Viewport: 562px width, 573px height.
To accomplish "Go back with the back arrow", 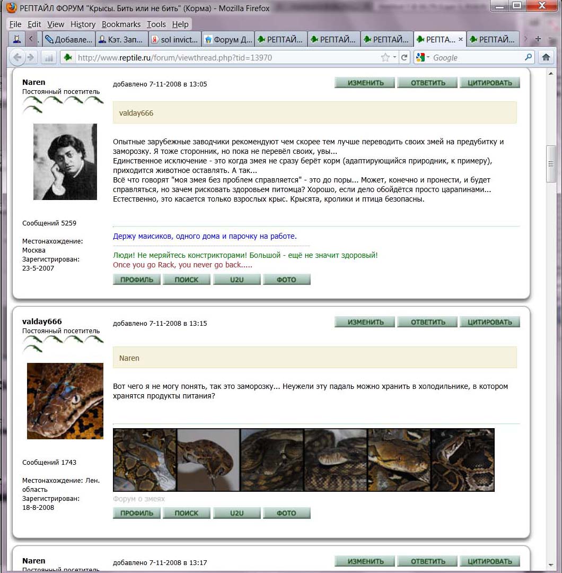I will tap(17, 57).
